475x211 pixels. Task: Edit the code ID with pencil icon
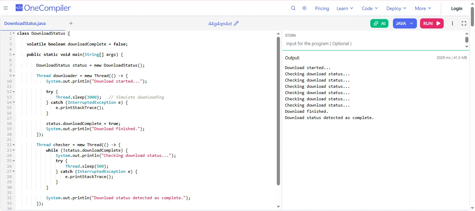(236, 24)
